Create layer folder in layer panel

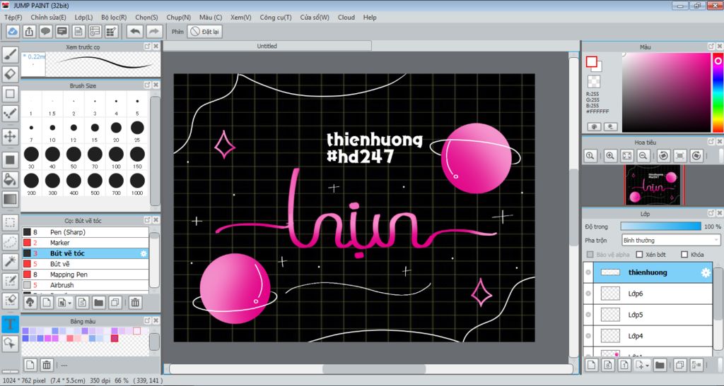pos(660,366)
